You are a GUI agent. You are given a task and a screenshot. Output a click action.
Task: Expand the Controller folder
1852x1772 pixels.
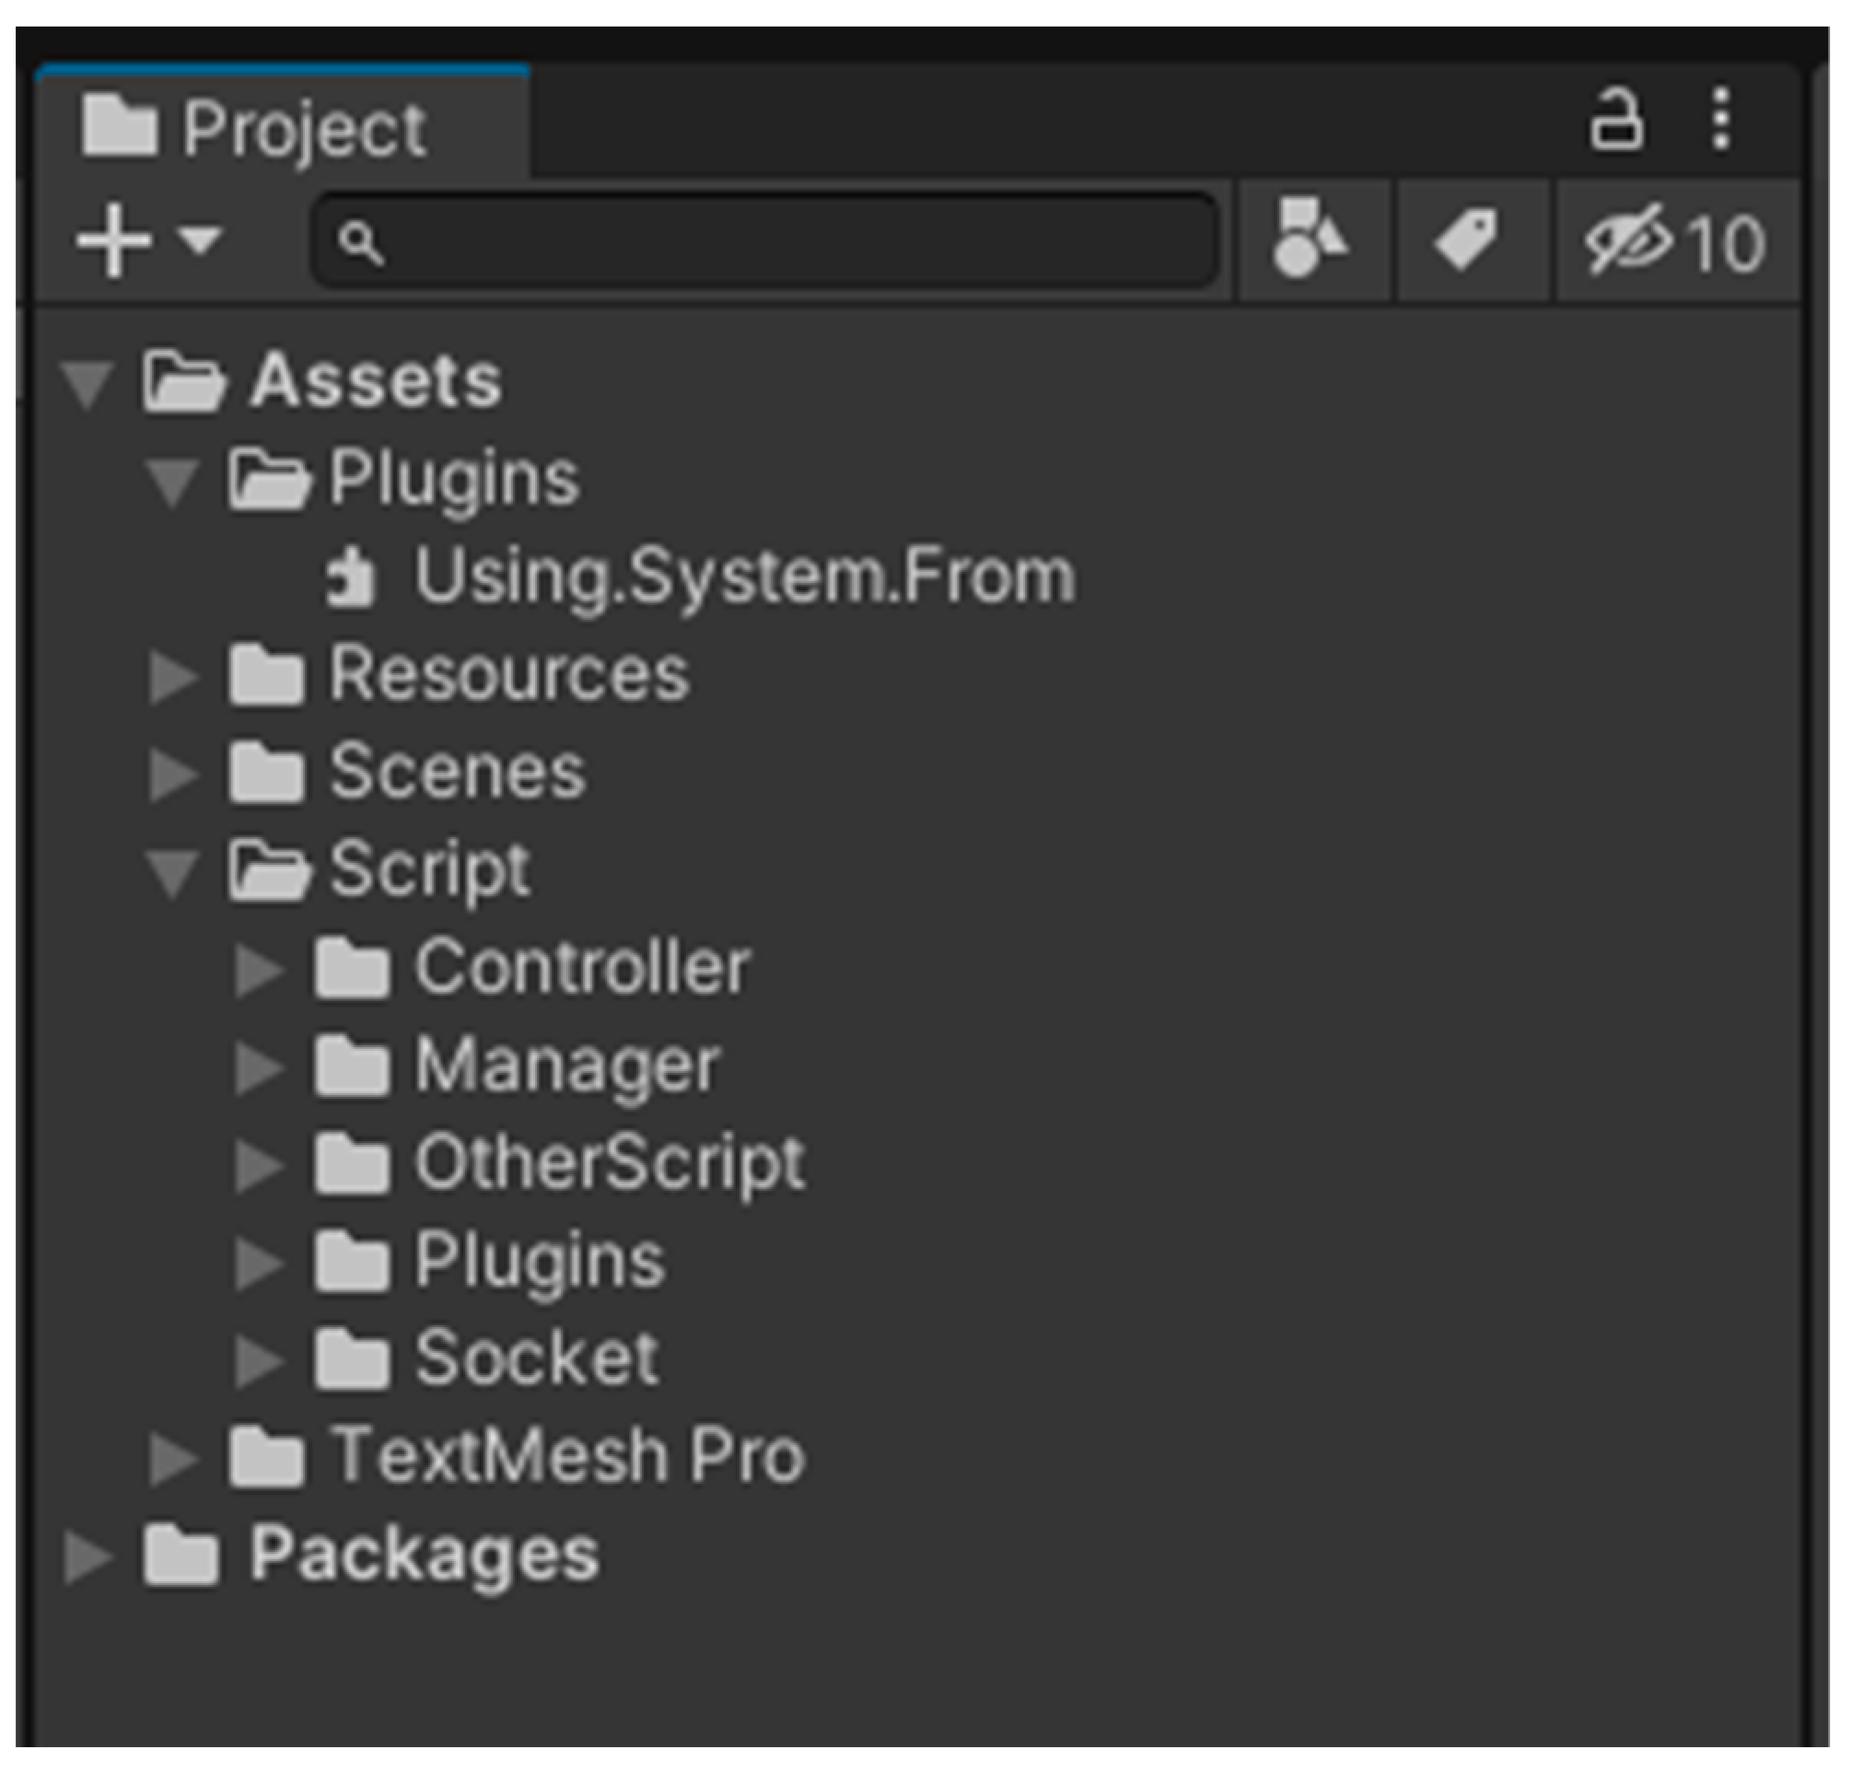tap(258, 969)
